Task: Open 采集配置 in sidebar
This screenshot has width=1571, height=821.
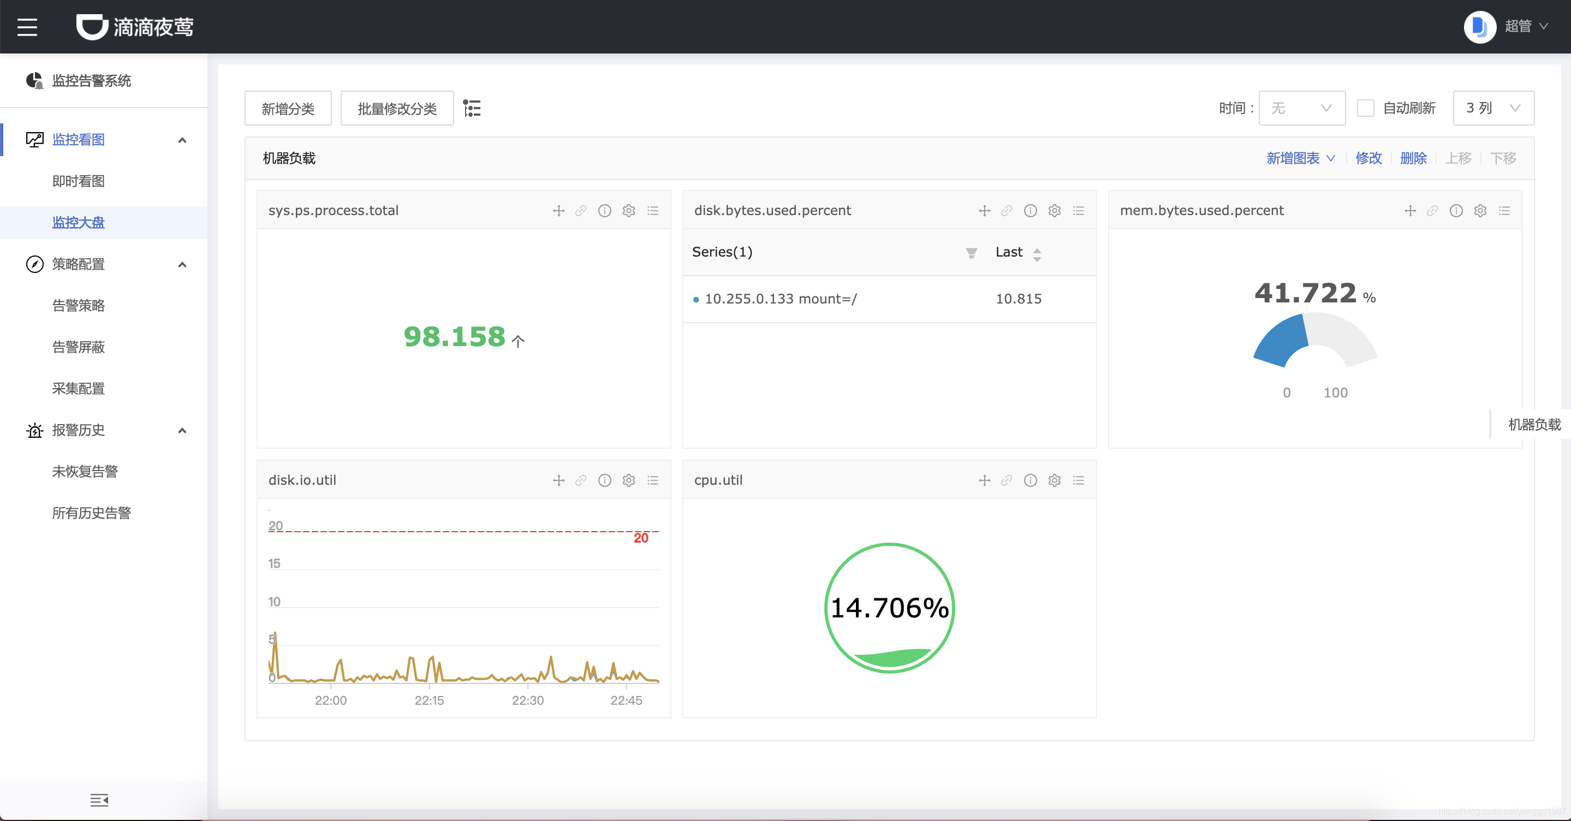Action: tap(78, 389)
